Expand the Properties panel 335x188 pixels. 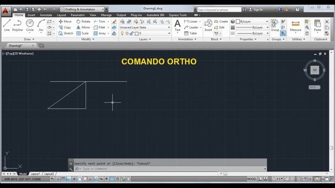pyautogui.click(x=248, y=39)
